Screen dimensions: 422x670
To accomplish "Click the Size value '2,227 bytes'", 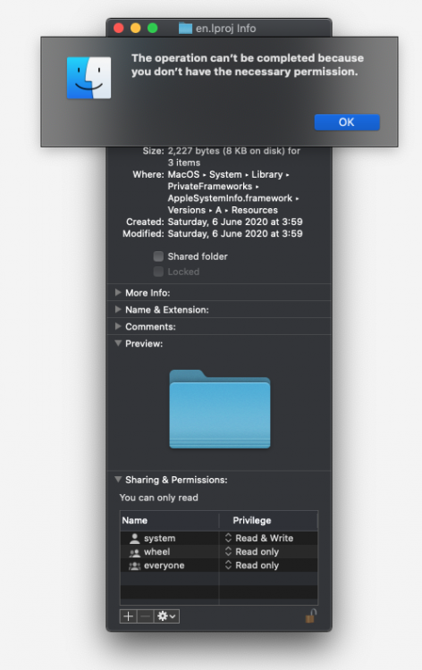I will point(192,151).
